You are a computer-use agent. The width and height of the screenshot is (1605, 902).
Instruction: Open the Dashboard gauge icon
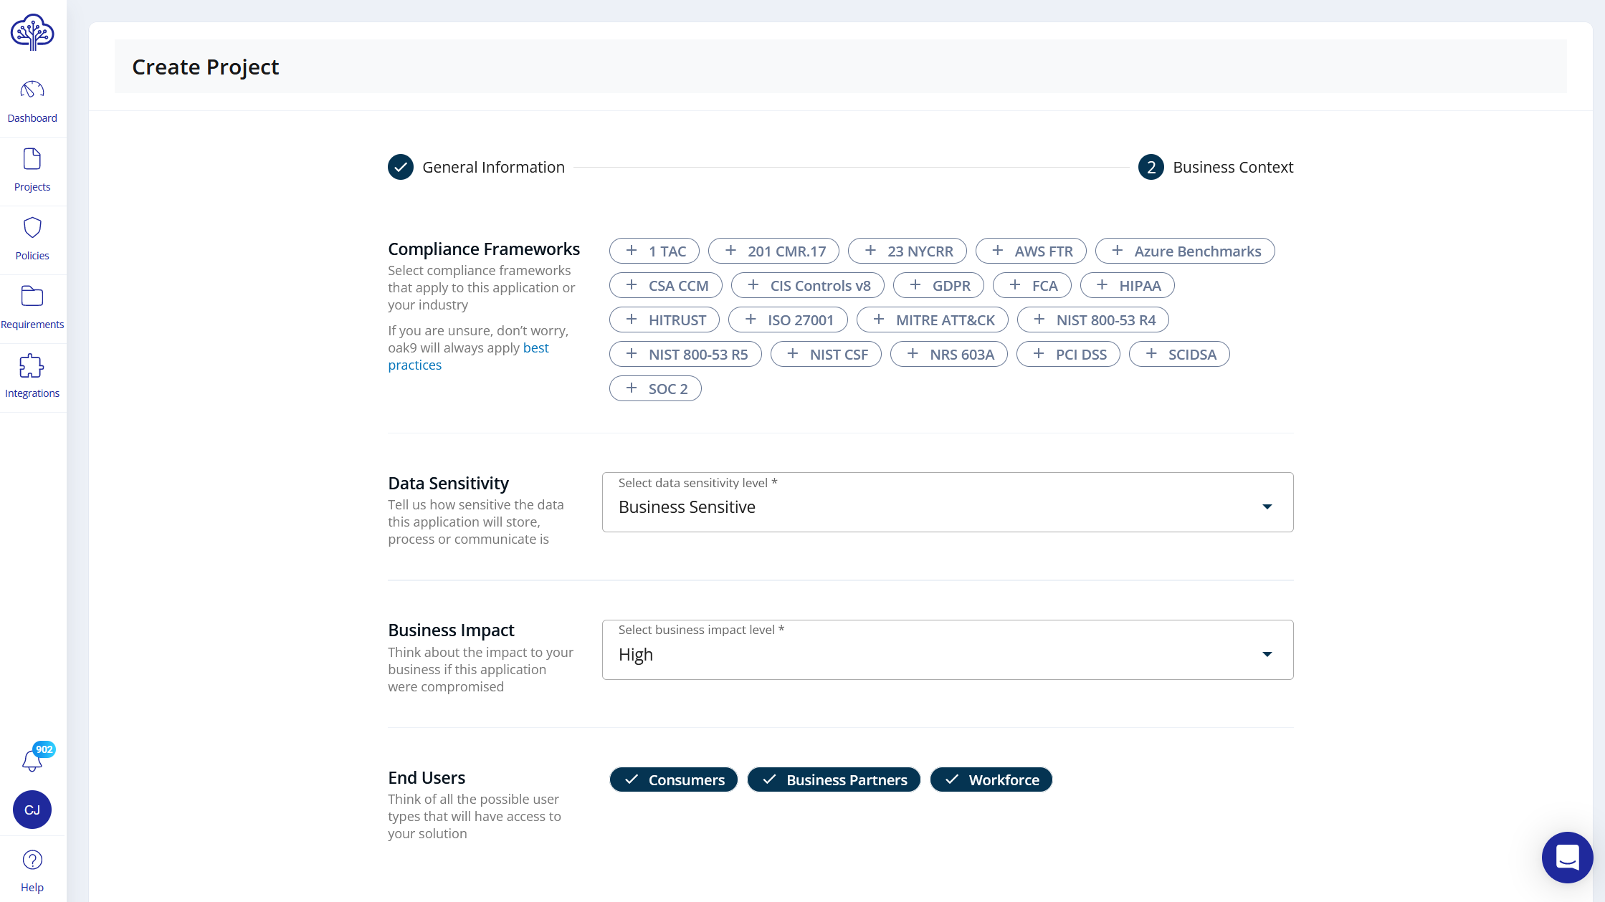pos(32,90)
